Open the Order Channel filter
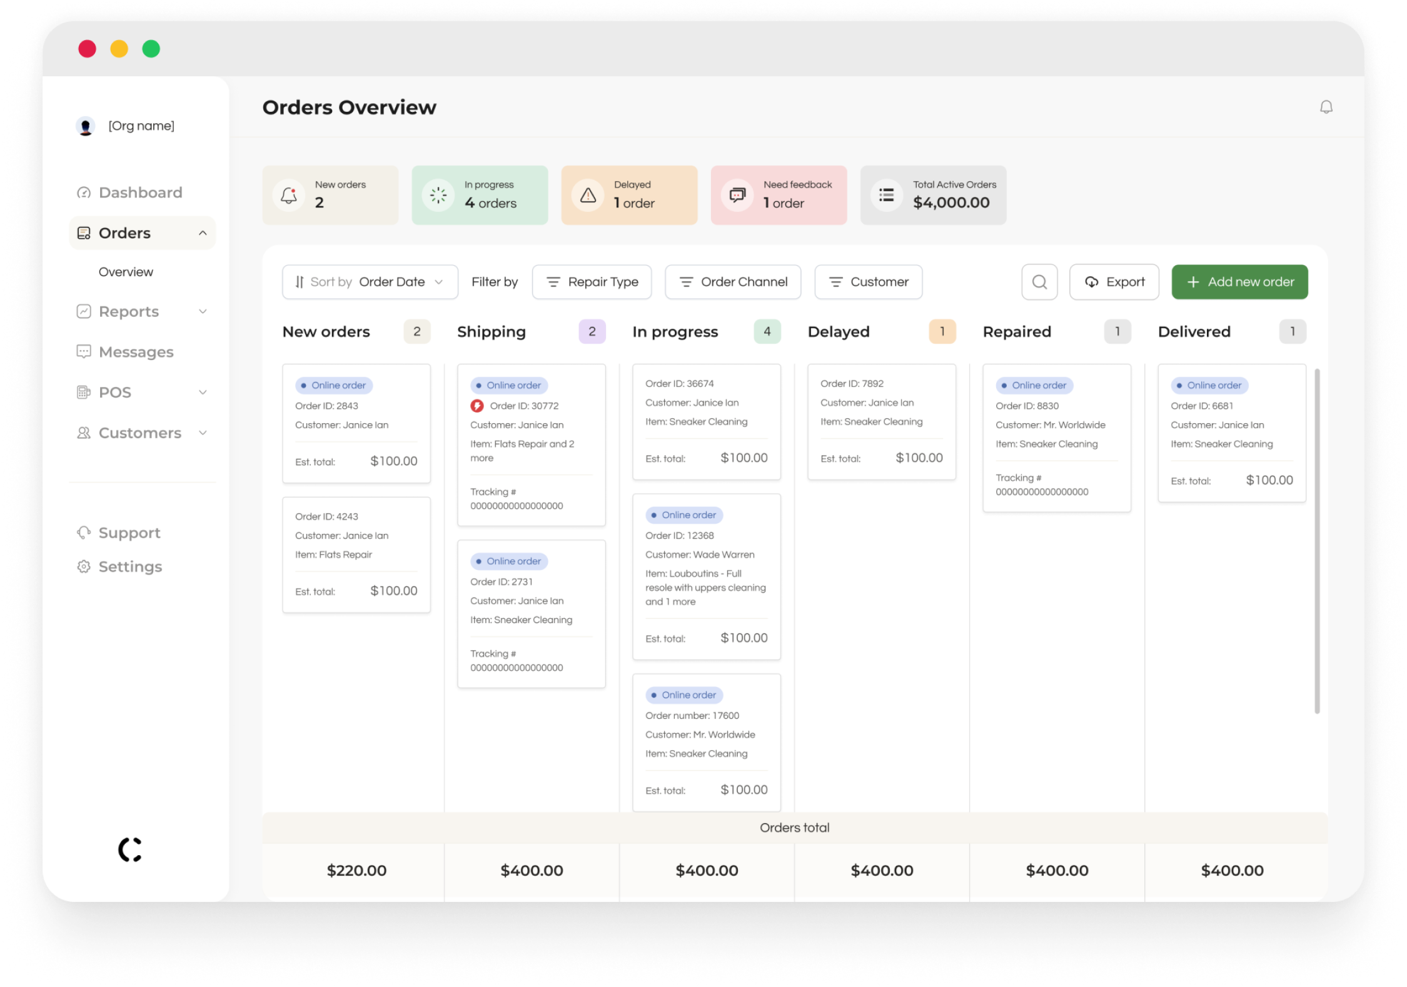Screen dimensions: 1407x987 (x=733, y=282)
